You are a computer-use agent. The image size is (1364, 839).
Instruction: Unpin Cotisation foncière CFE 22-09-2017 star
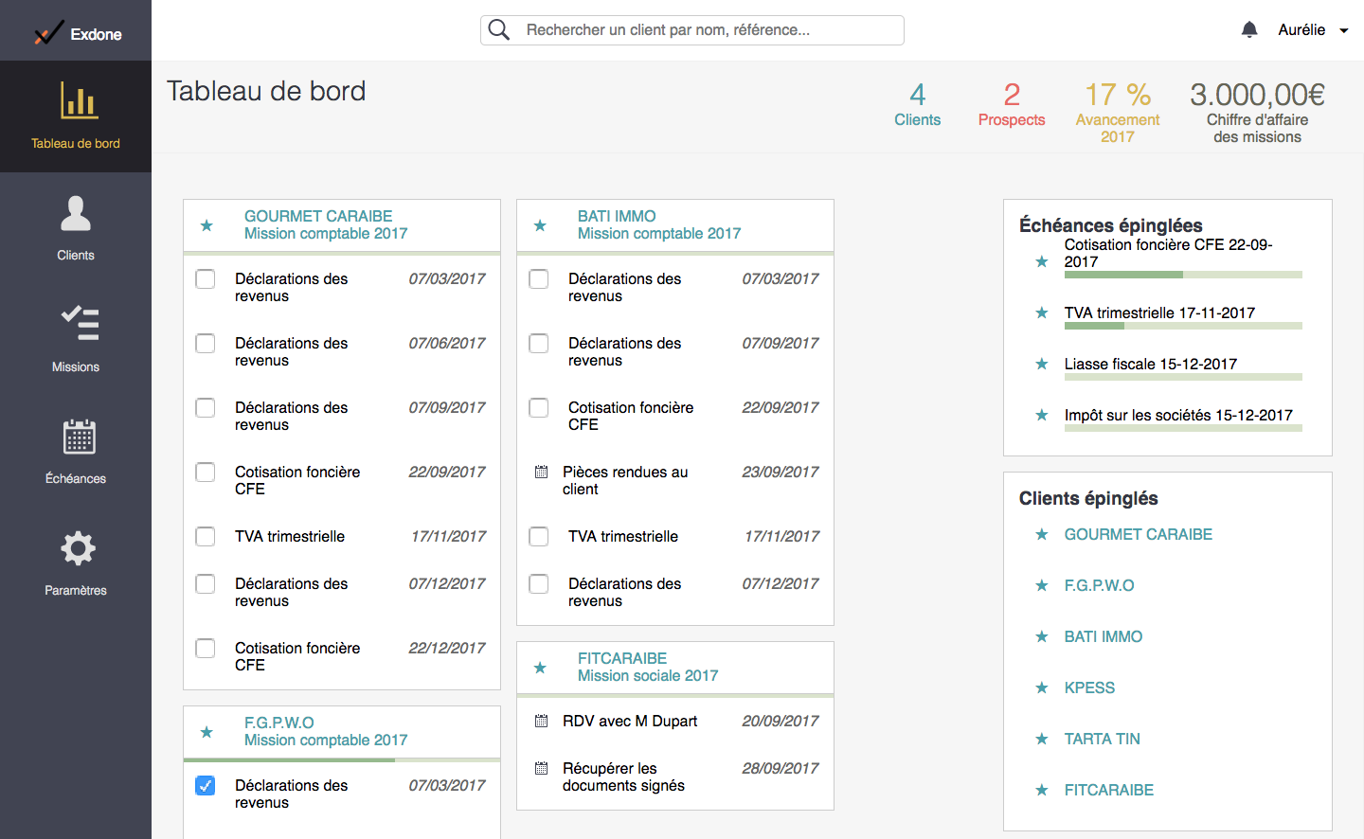pos(1042,261)
